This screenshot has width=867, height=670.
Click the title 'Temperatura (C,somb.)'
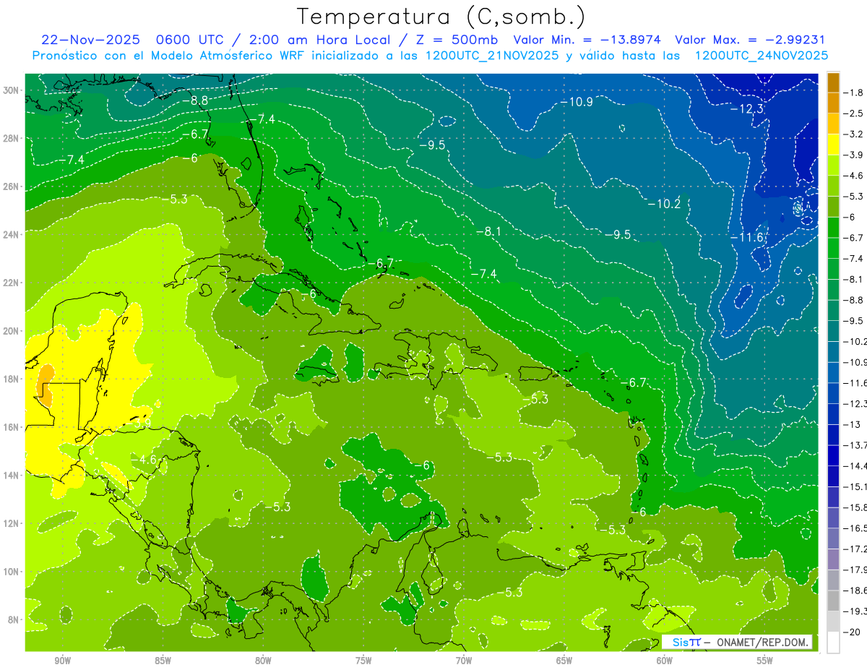click(441, 17)
